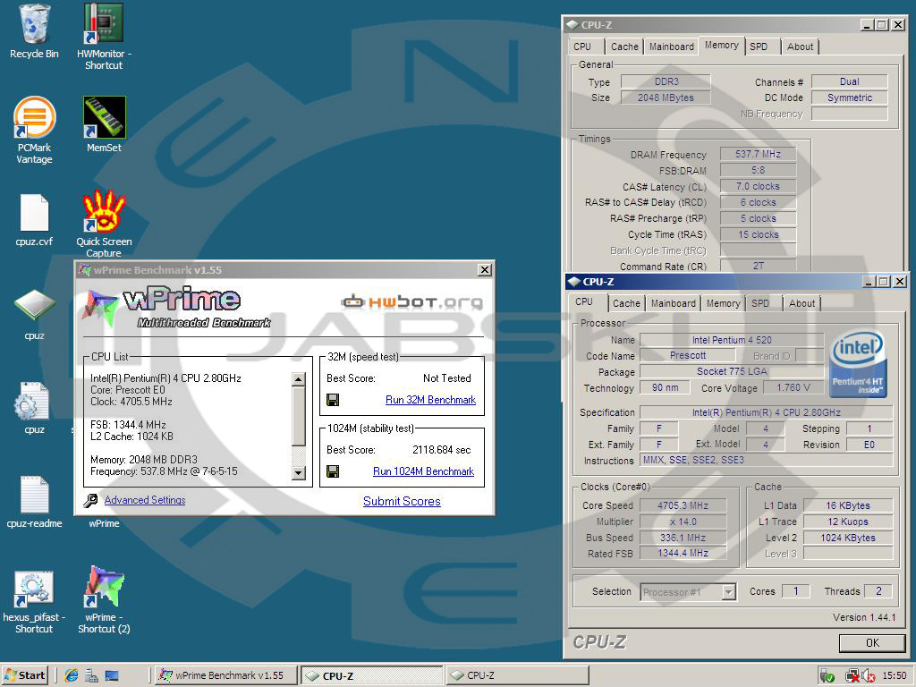Open the Processor #1 selection dropdown
916x687 pixels.
coord(688,592)
